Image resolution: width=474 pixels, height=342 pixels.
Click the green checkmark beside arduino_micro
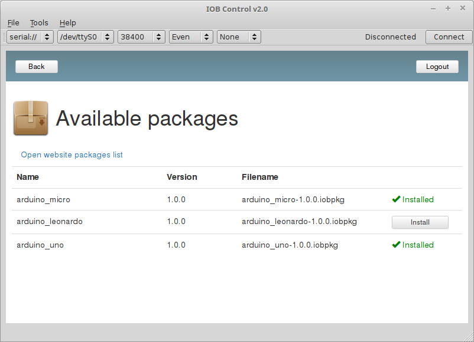point(396,199)
